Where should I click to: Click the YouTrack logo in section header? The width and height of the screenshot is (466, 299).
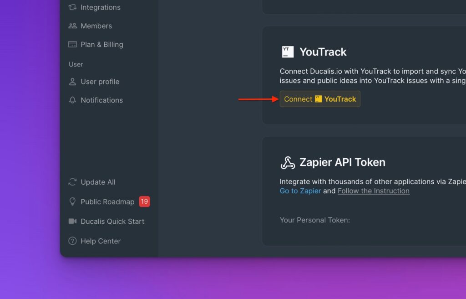(x=288, y=52)
